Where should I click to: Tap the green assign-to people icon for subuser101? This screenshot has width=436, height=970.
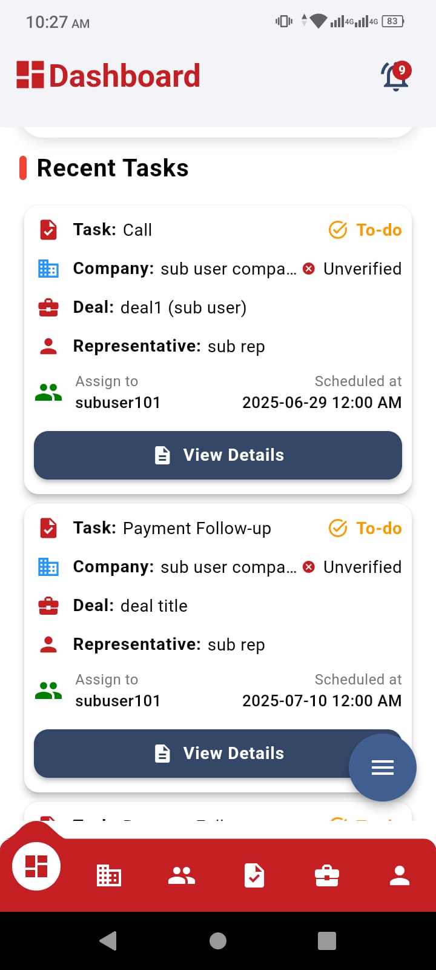[x=48, y=392]
